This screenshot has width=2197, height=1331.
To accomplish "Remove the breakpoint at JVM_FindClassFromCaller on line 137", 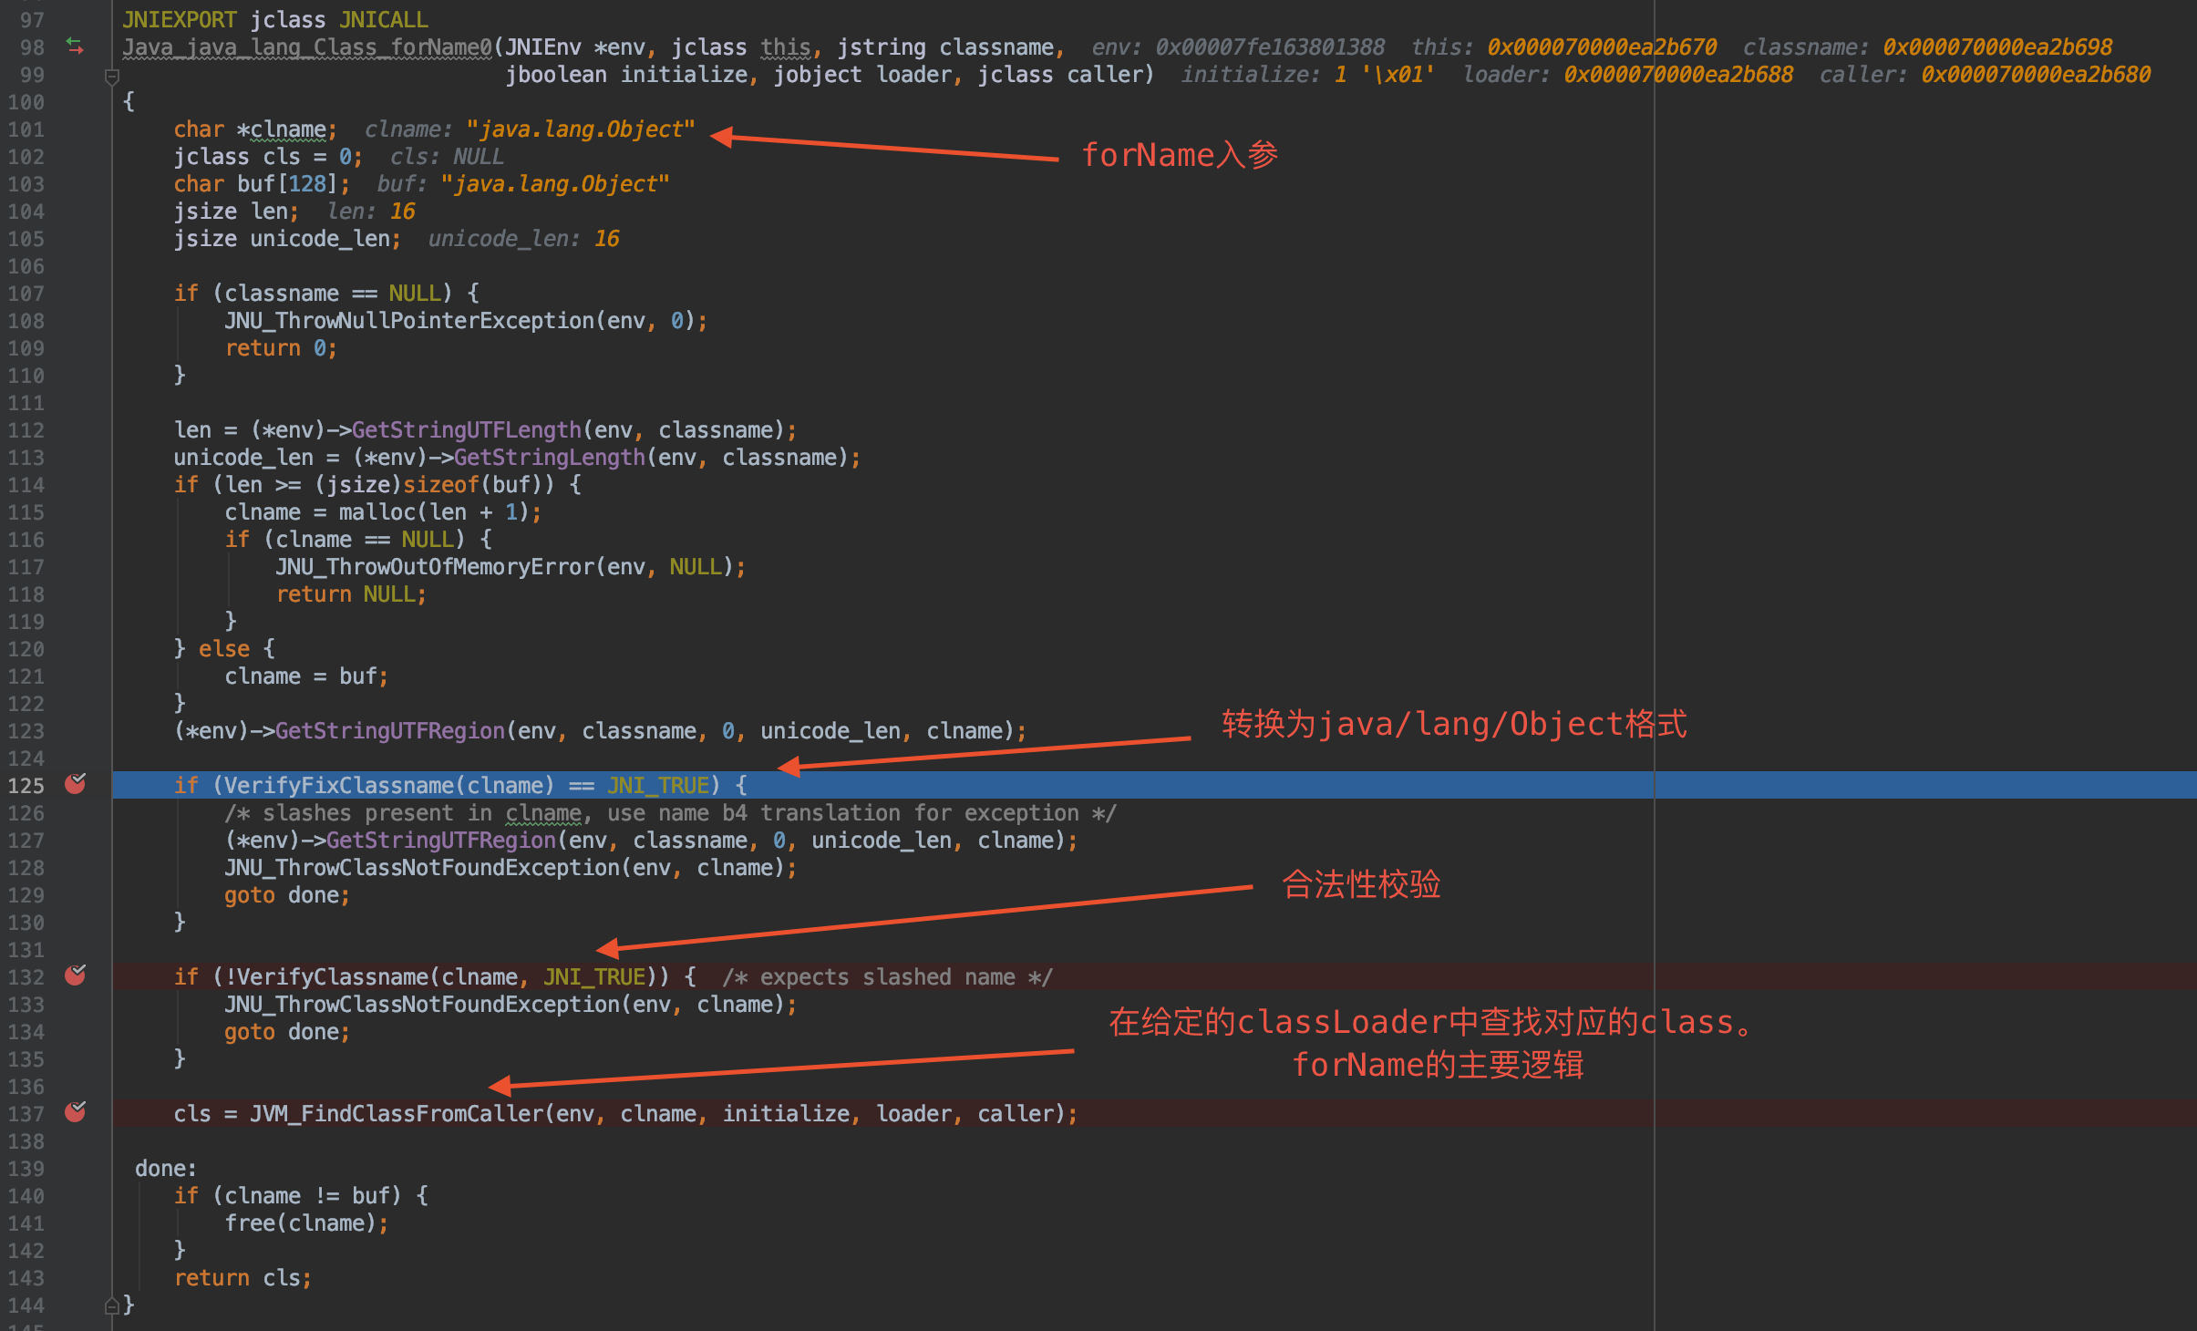I will click(75, 1112).
